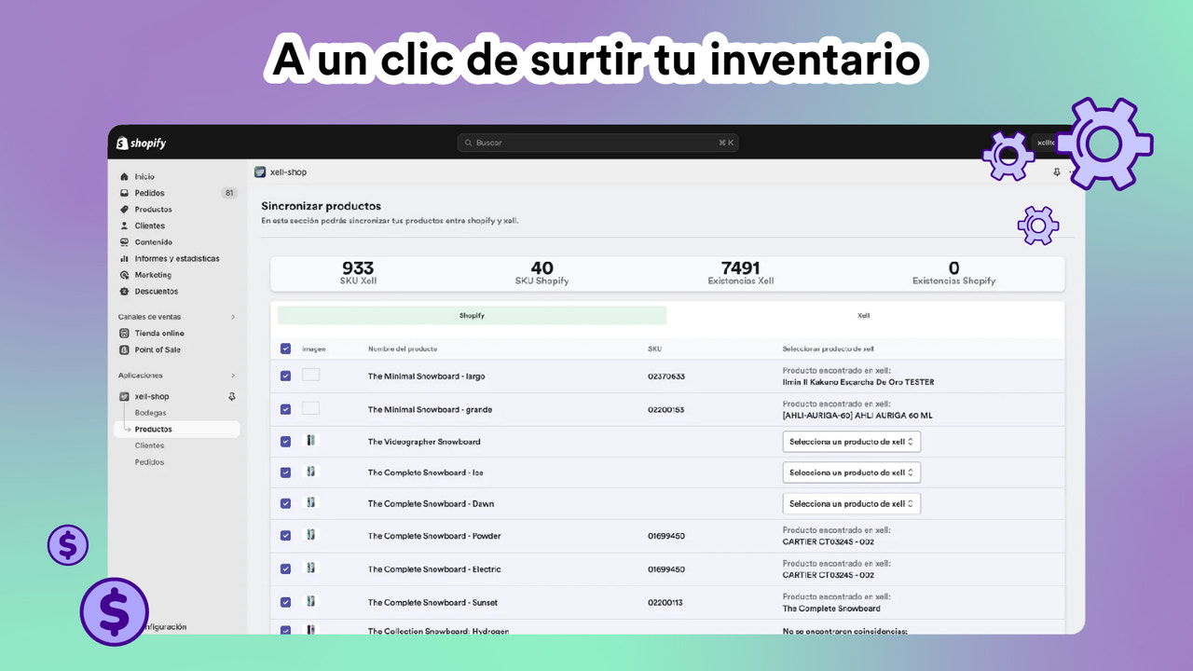This screenshot has width=1193, height=671.
Task: Select the highlighted Productos item under xell-shop
Action: point(177,430)
